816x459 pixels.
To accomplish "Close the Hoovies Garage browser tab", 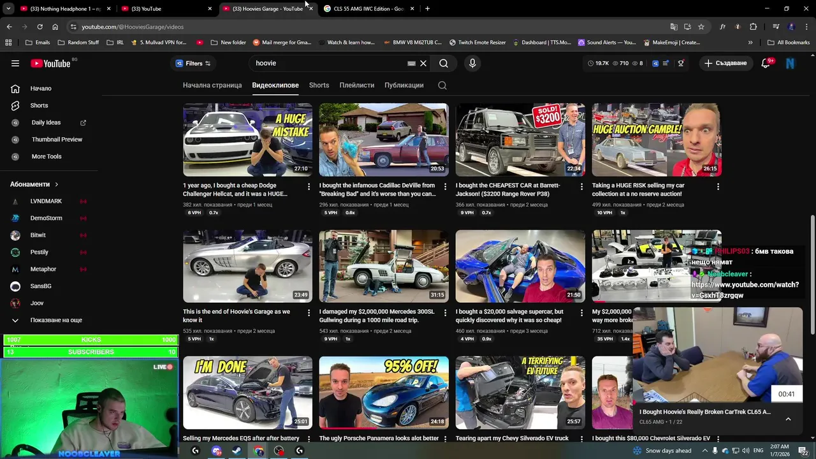I will [x=310, y=9].
